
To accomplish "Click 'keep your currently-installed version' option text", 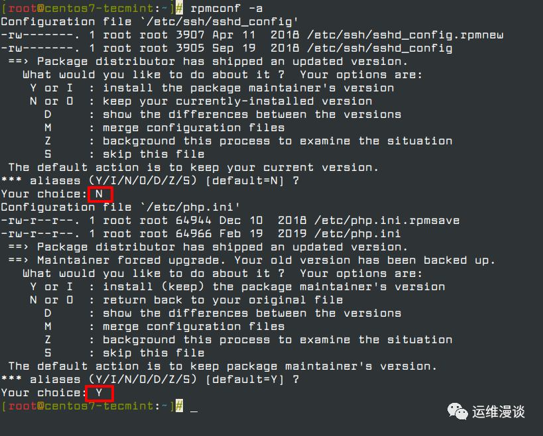I will (x=237, y=101).
